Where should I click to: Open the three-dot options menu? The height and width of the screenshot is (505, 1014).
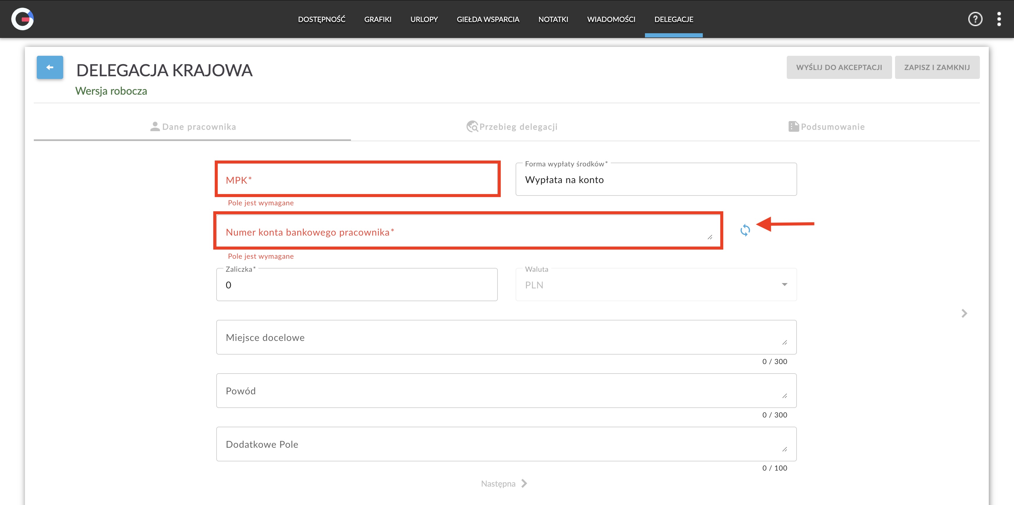[999, 19]
